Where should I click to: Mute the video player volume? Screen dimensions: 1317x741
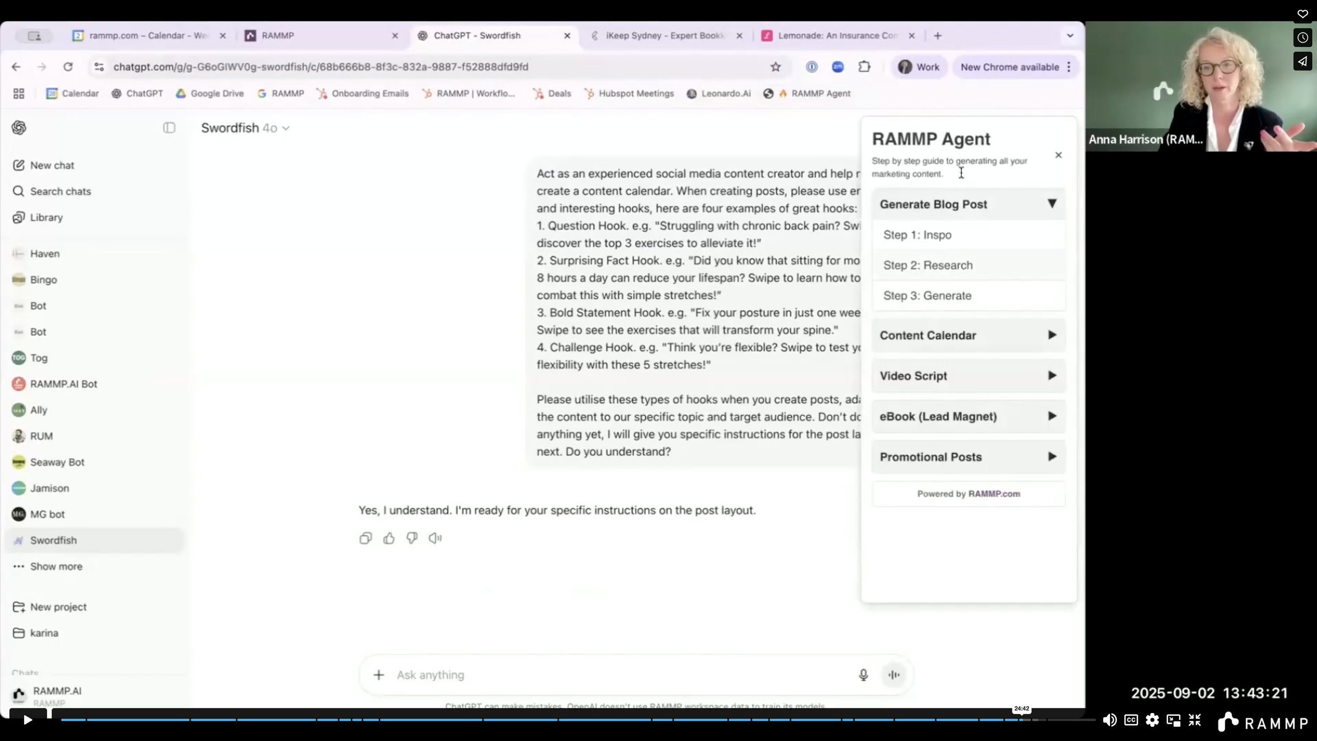point(1109,720)
